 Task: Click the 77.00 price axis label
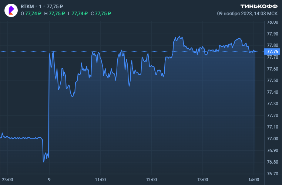pos(273,139)
